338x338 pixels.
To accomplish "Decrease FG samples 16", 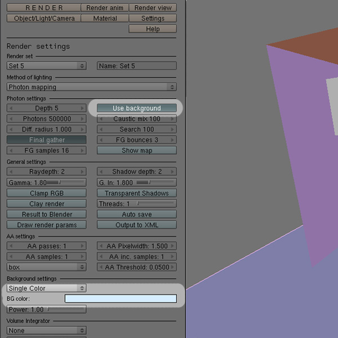I will point(11,150).
